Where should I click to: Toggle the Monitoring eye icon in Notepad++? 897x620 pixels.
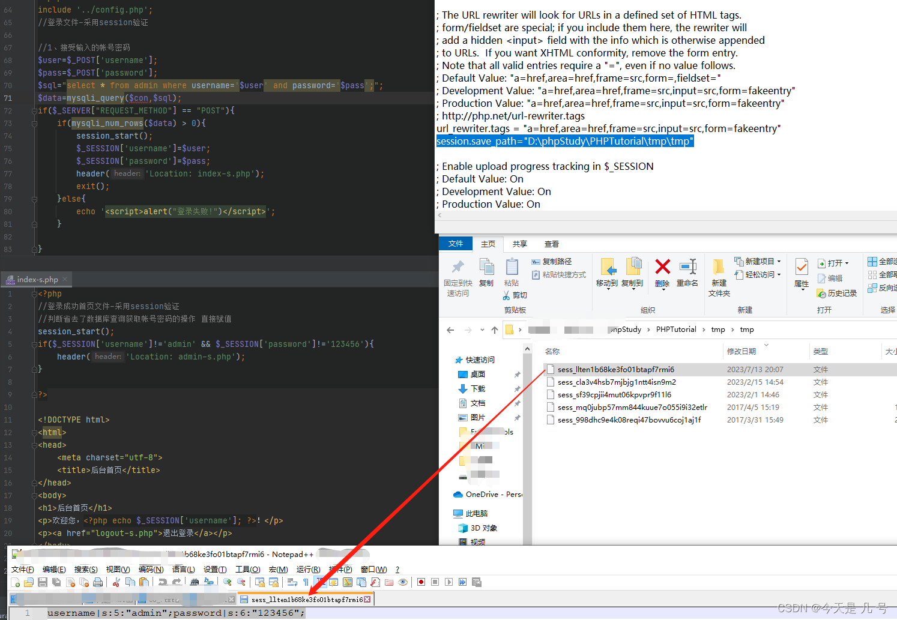coord(403,582)
